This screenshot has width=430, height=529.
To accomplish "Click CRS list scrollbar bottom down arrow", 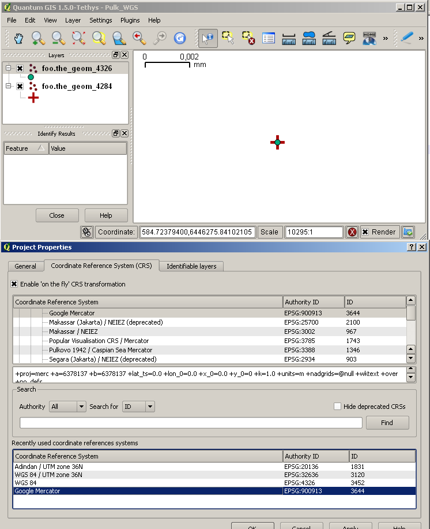I will [x=411, y=358].
